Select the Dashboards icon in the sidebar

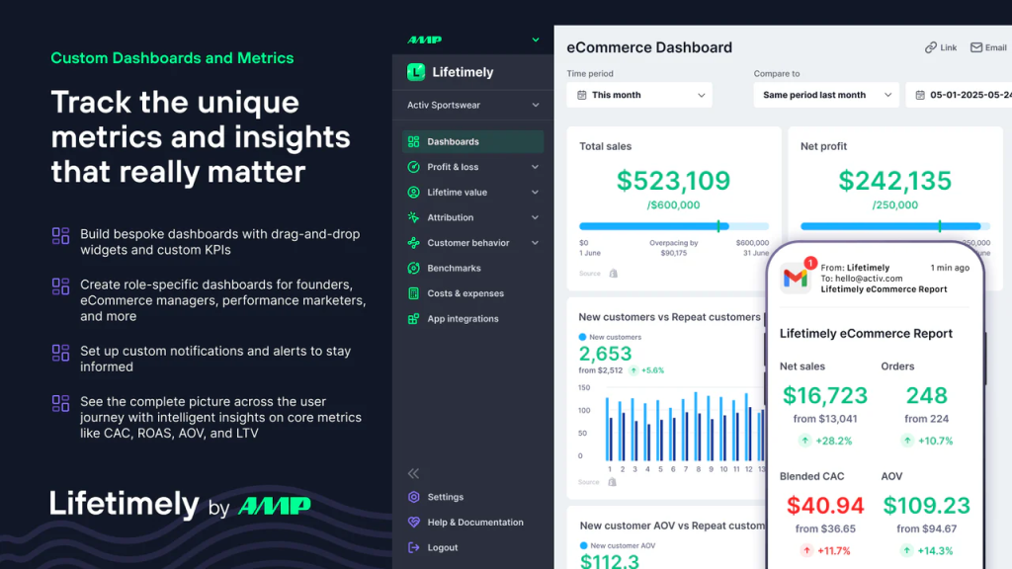[415, 140]
